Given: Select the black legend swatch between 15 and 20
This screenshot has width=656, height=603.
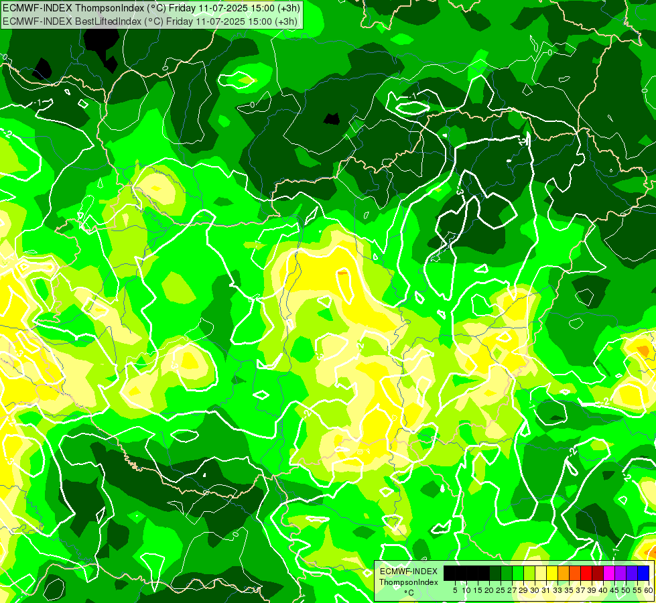Looking at the screenshot, I should 484,574.
